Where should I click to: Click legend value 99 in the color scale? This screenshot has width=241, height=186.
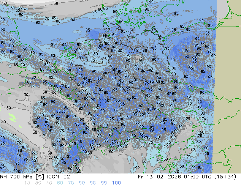(104, 183)
